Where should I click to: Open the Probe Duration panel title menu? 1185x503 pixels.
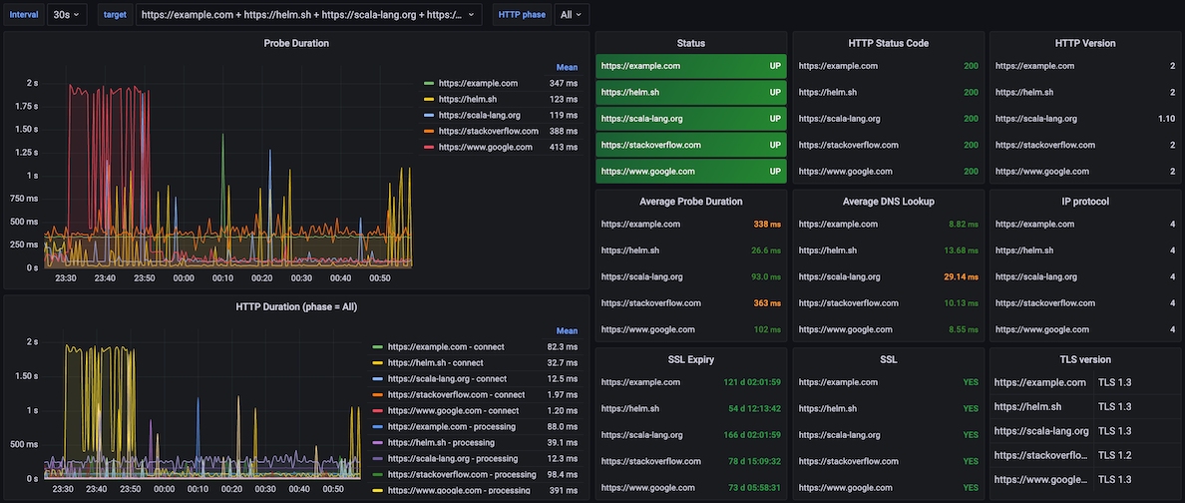click(296, 43)
